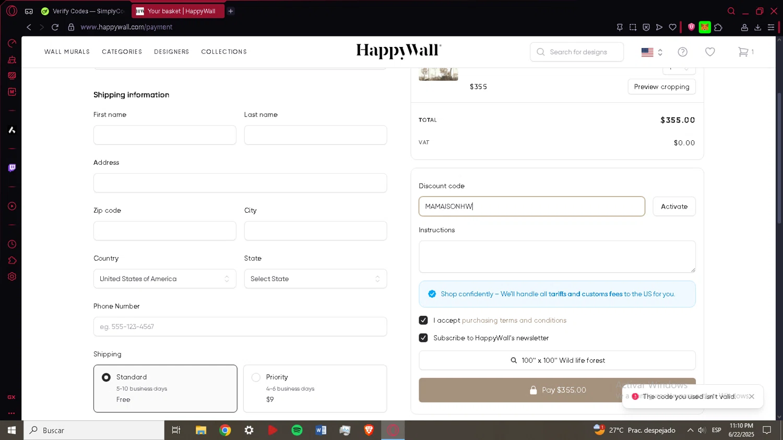Open the HappyWall help question icon
This screenshot has width=783, height=440.
(x=682, y=52)
